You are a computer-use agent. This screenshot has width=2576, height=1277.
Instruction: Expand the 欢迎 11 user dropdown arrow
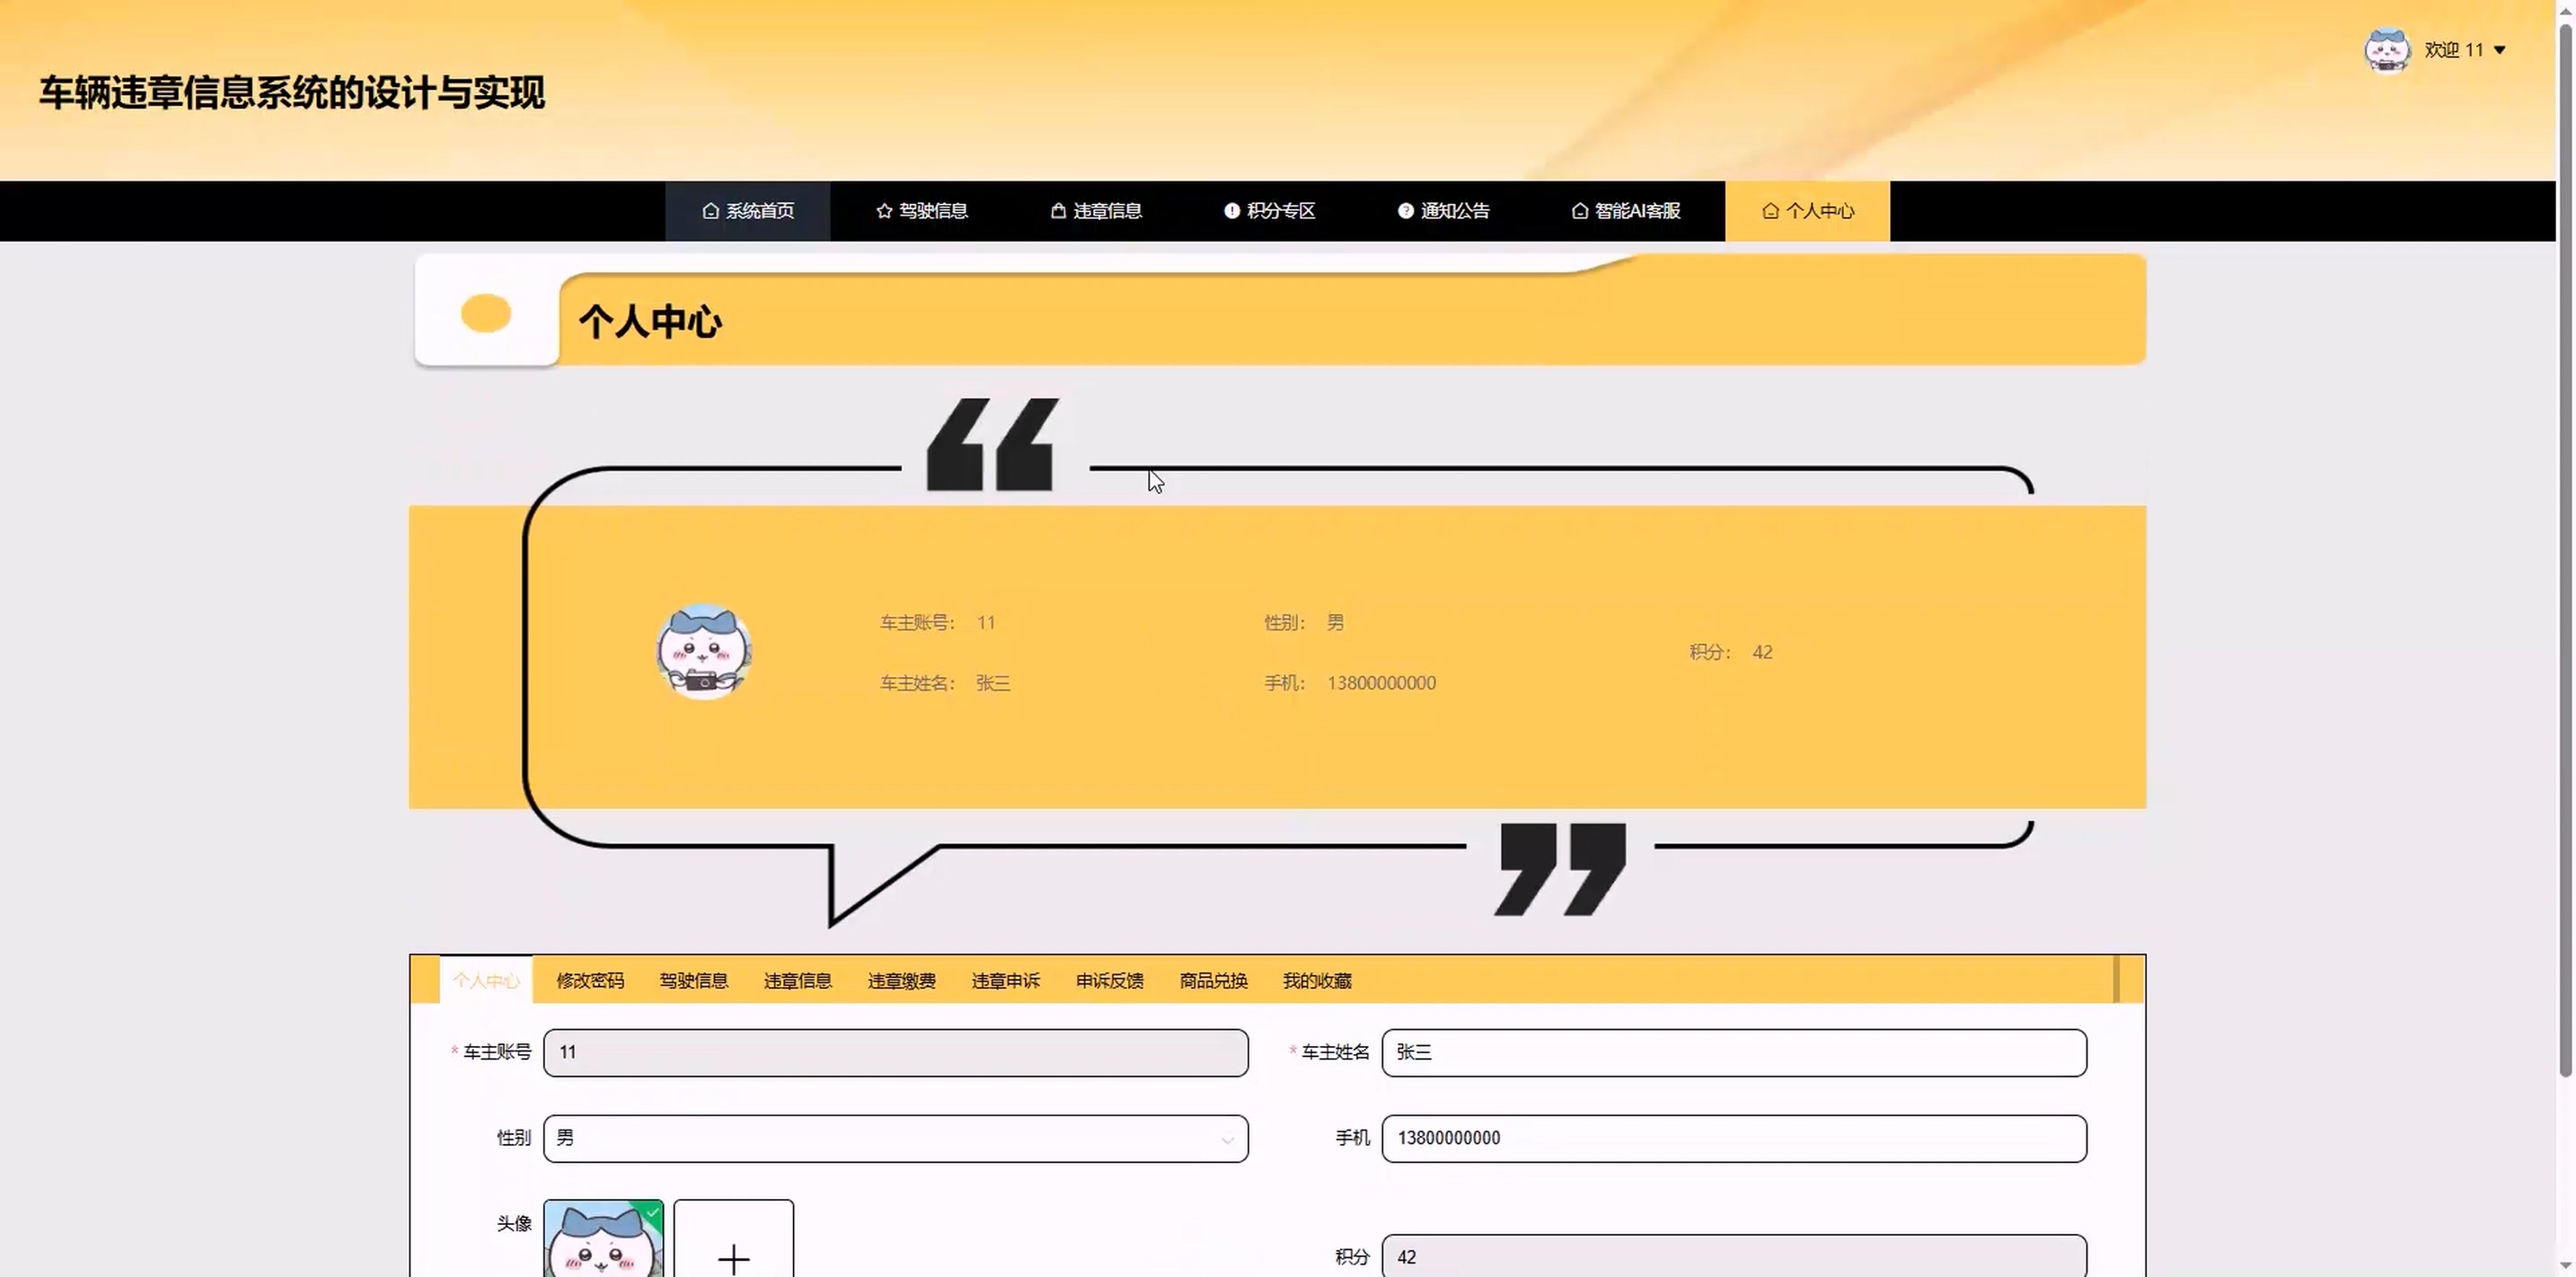(2500, 50)
